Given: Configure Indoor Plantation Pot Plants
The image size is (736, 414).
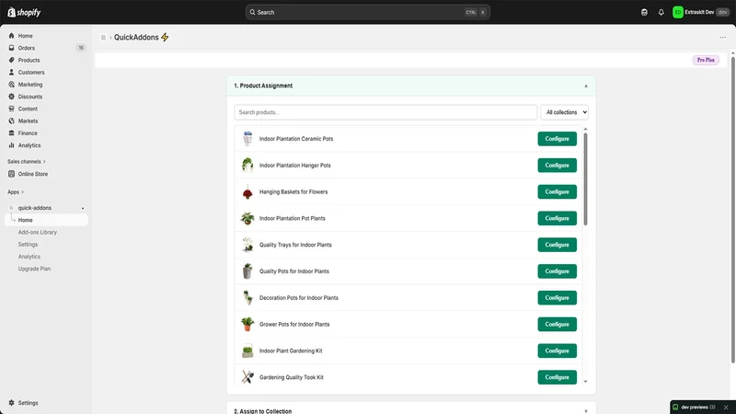Looking at the screenshot, I should pyautogui.click(x=557, y=218).
